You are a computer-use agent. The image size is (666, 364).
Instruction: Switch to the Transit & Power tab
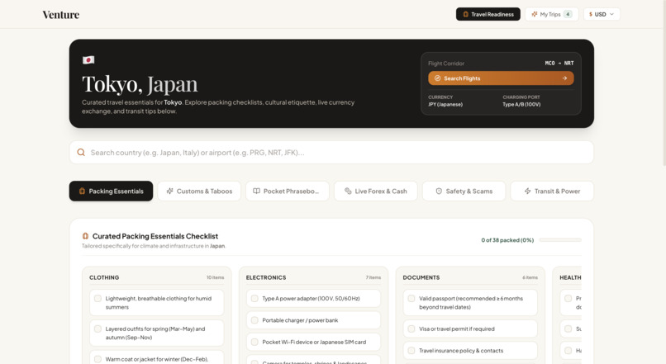(552, 191)
